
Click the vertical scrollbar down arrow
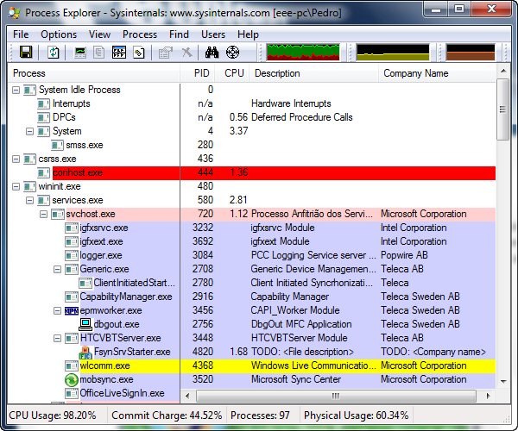[503, 382]
